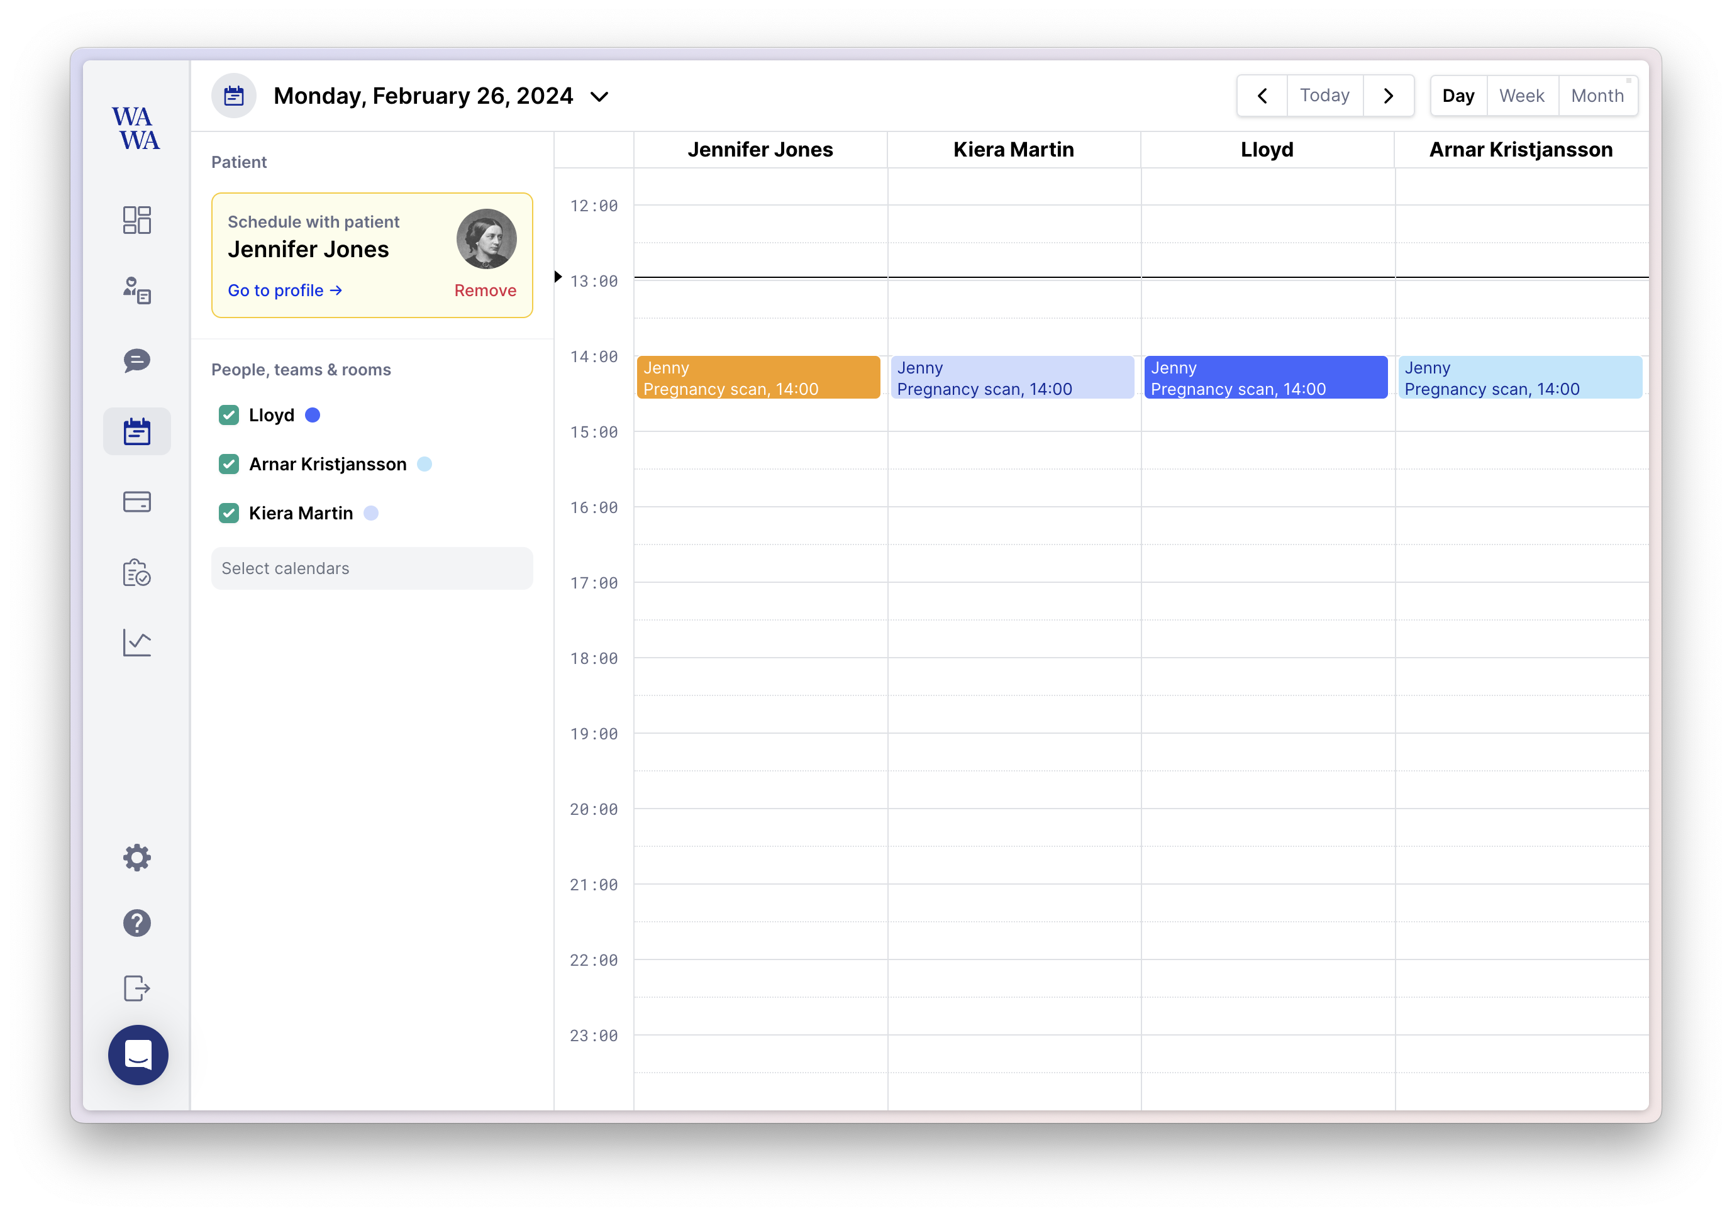
Task: Open the dashboard icon in sidebar
Action: 136,219
